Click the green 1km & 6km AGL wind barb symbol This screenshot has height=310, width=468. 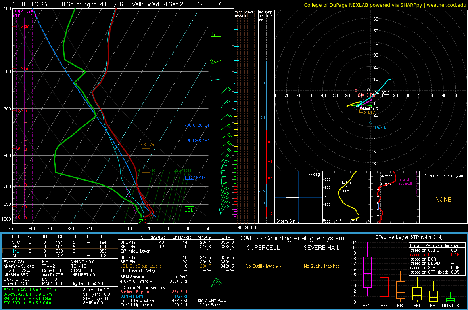point(217,282)
